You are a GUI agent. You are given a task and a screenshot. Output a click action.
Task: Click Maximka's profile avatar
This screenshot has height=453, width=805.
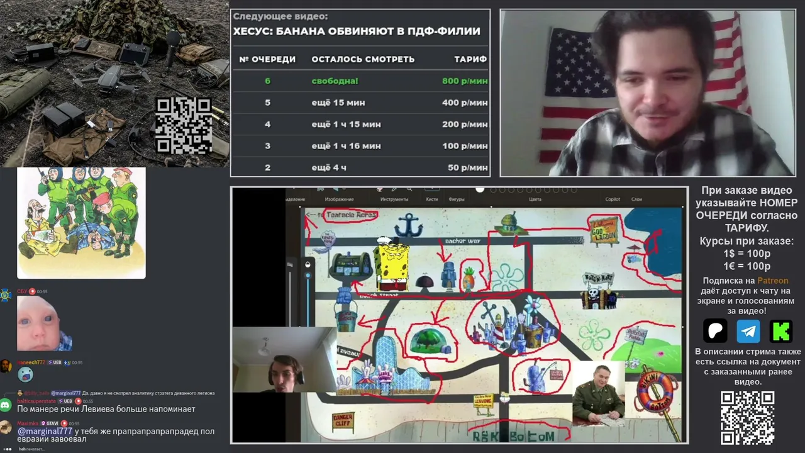pos(6,428)
